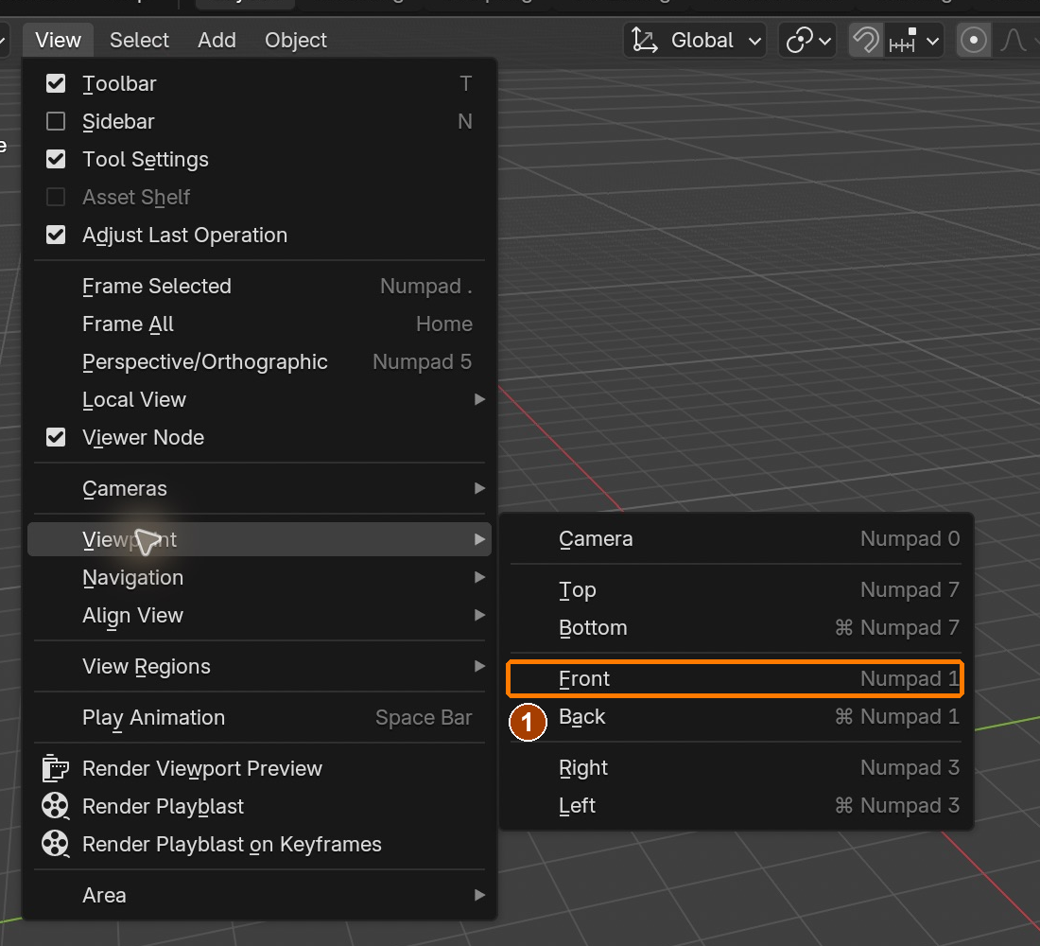Viewport: 1040px width, 946px height.
Task: Select the Top viewpoint
Action: [x=736, y=589]
